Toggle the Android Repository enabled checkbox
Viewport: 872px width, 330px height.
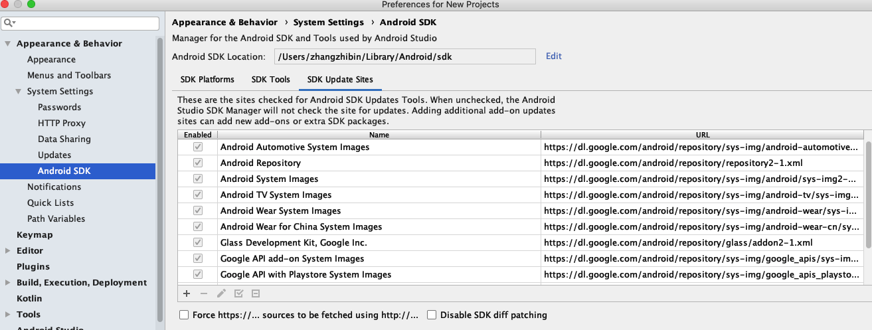(x=198, y=163)
